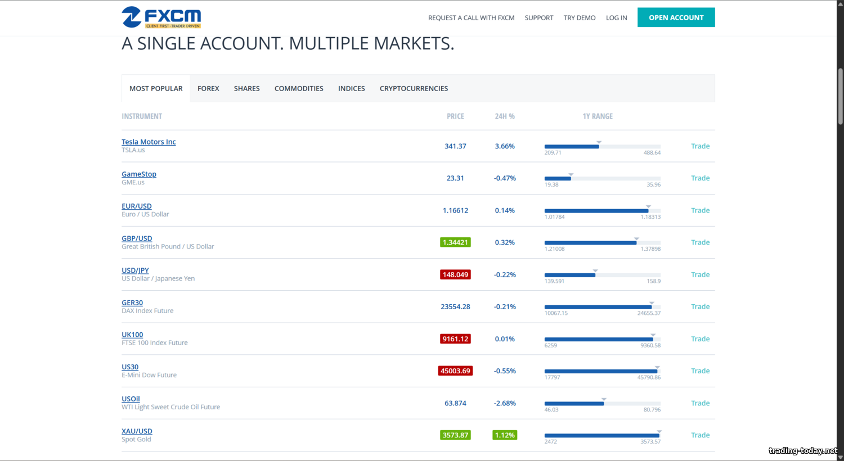Click the page vertical scrollbar thumb

(x=840, y=96)
